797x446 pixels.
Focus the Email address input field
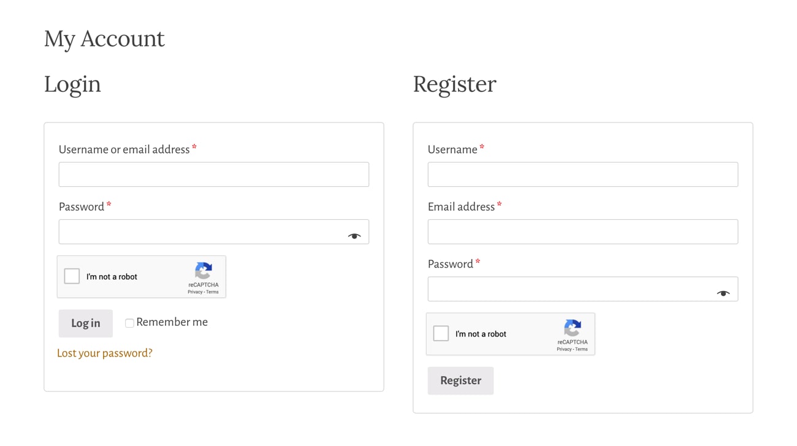(x=582, y=232)
